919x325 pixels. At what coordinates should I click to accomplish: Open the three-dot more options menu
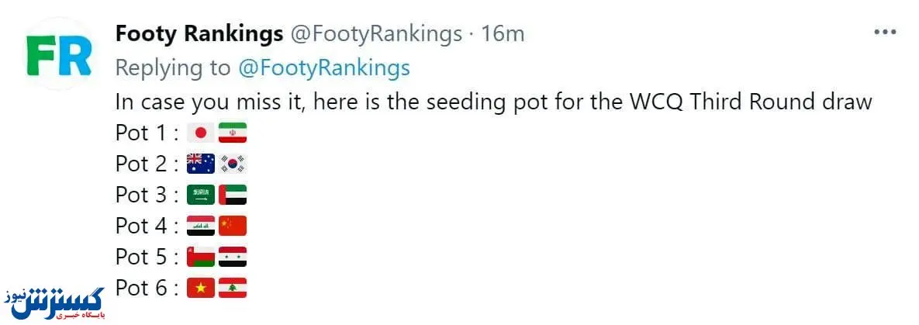(x=885, y=33)
